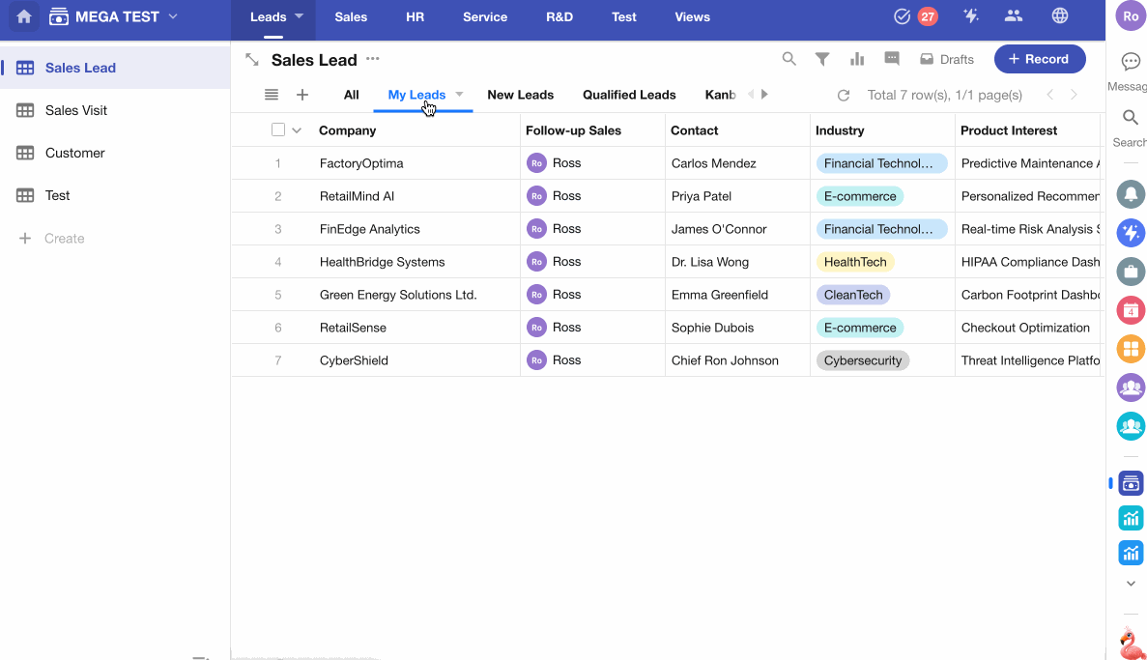The image size is (1147, 660).
Task: Open the language globe icon
Action: coord(1060,16)
